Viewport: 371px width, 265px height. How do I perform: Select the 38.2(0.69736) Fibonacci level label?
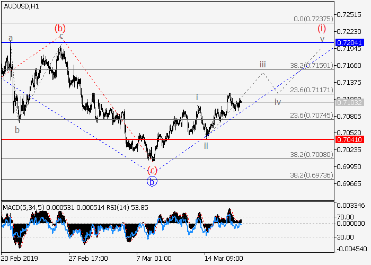point(311,175)
